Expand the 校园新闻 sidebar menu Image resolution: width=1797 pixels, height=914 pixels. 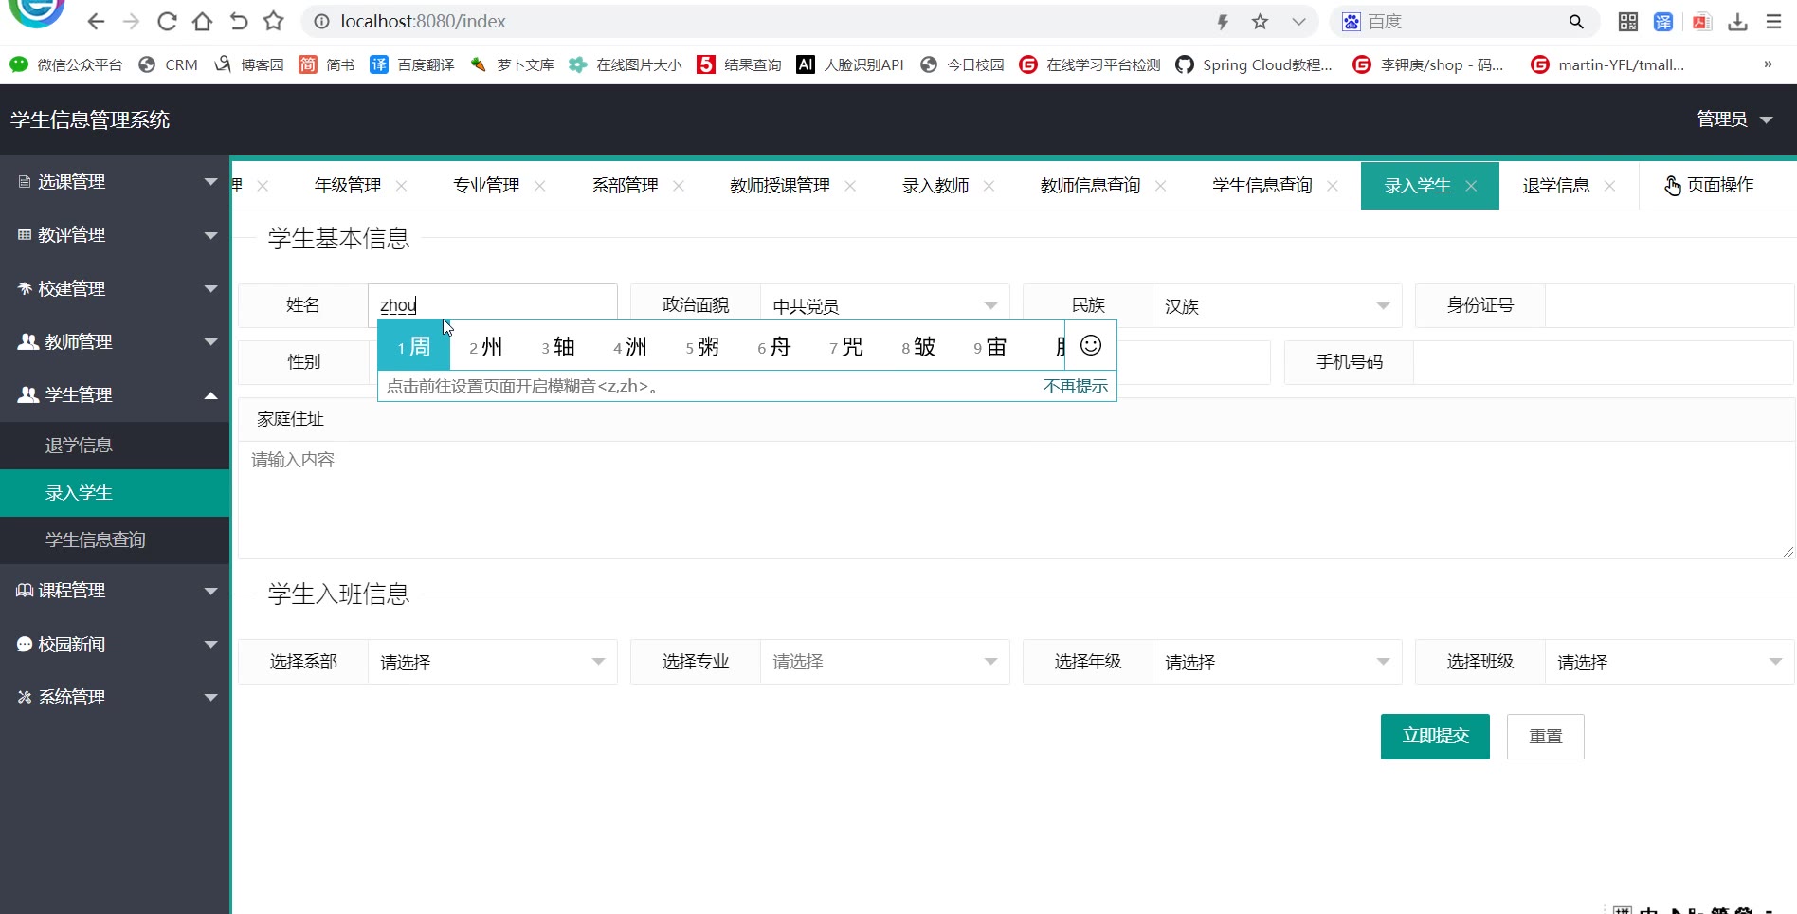tap(115, 644)
